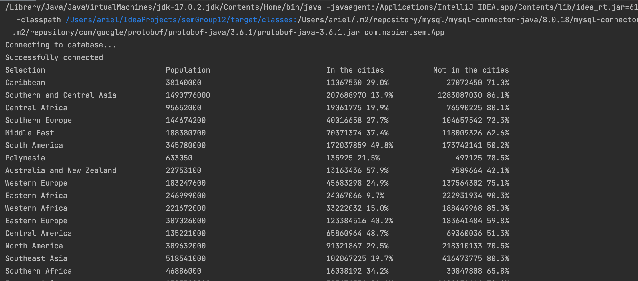This screenshot has width=638, height=281.
Task: Click Polynesia population 633050
Action: pos(179,158)
